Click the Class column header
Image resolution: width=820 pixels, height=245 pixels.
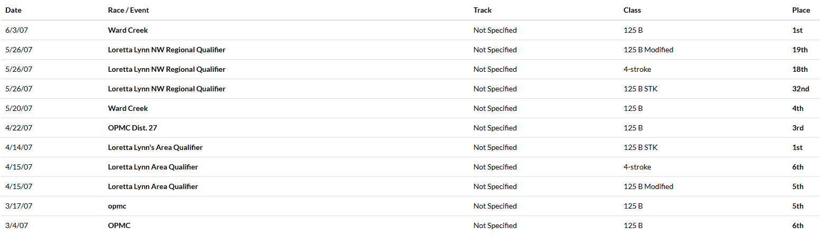point(632,10)
